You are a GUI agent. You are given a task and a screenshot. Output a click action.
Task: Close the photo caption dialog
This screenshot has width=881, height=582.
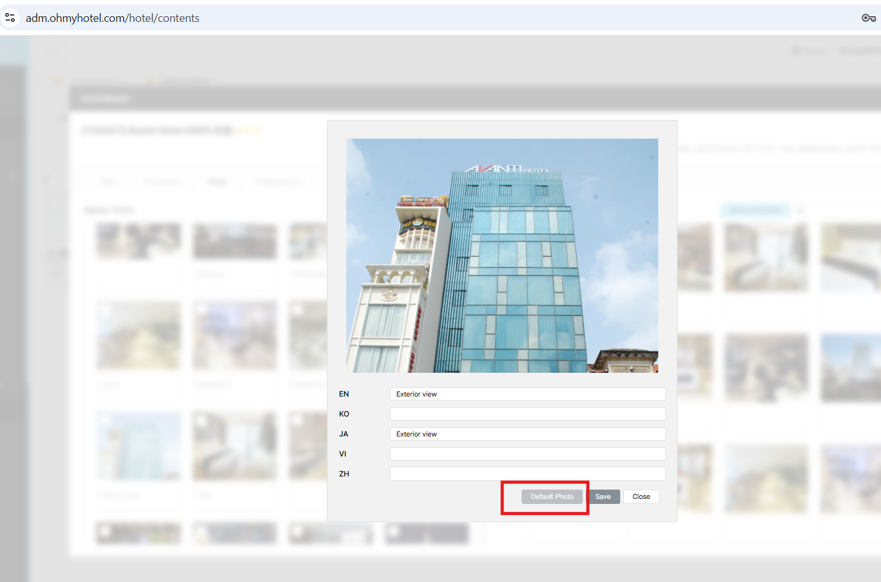point(641,497)
